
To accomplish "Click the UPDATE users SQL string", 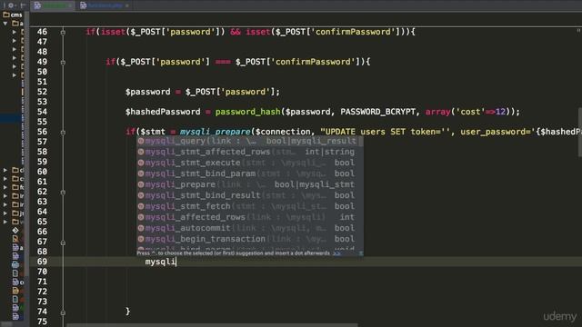I will 451,132.
